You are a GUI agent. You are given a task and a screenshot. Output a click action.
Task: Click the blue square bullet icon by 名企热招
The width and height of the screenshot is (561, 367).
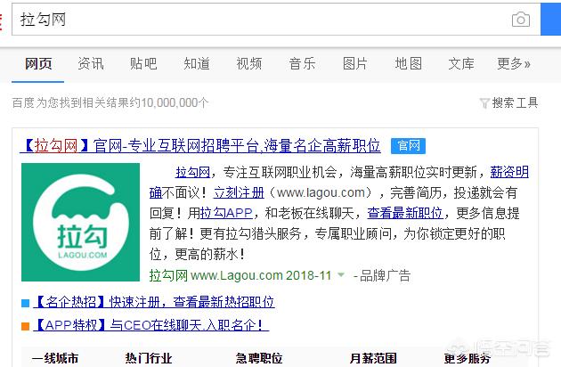26,303
